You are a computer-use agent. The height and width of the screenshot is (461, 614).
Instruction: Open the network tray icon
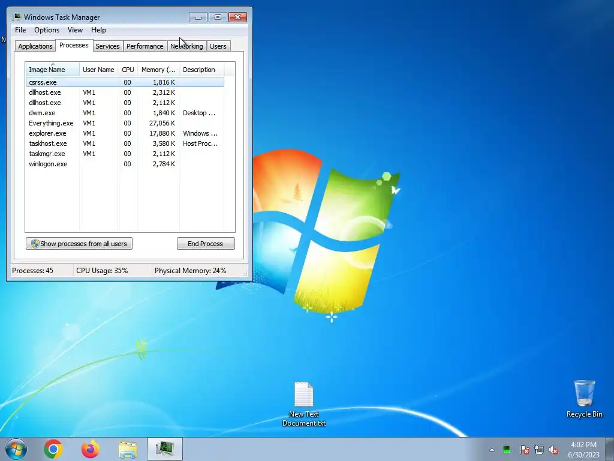[539, 450]
